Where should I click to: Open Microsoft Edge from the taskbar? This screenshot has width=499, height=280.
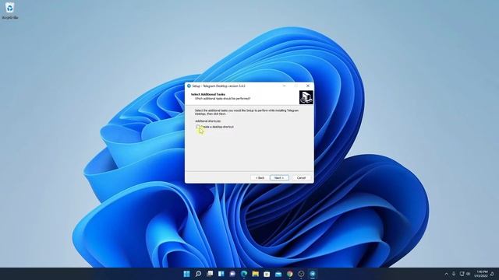pos(244,274)
